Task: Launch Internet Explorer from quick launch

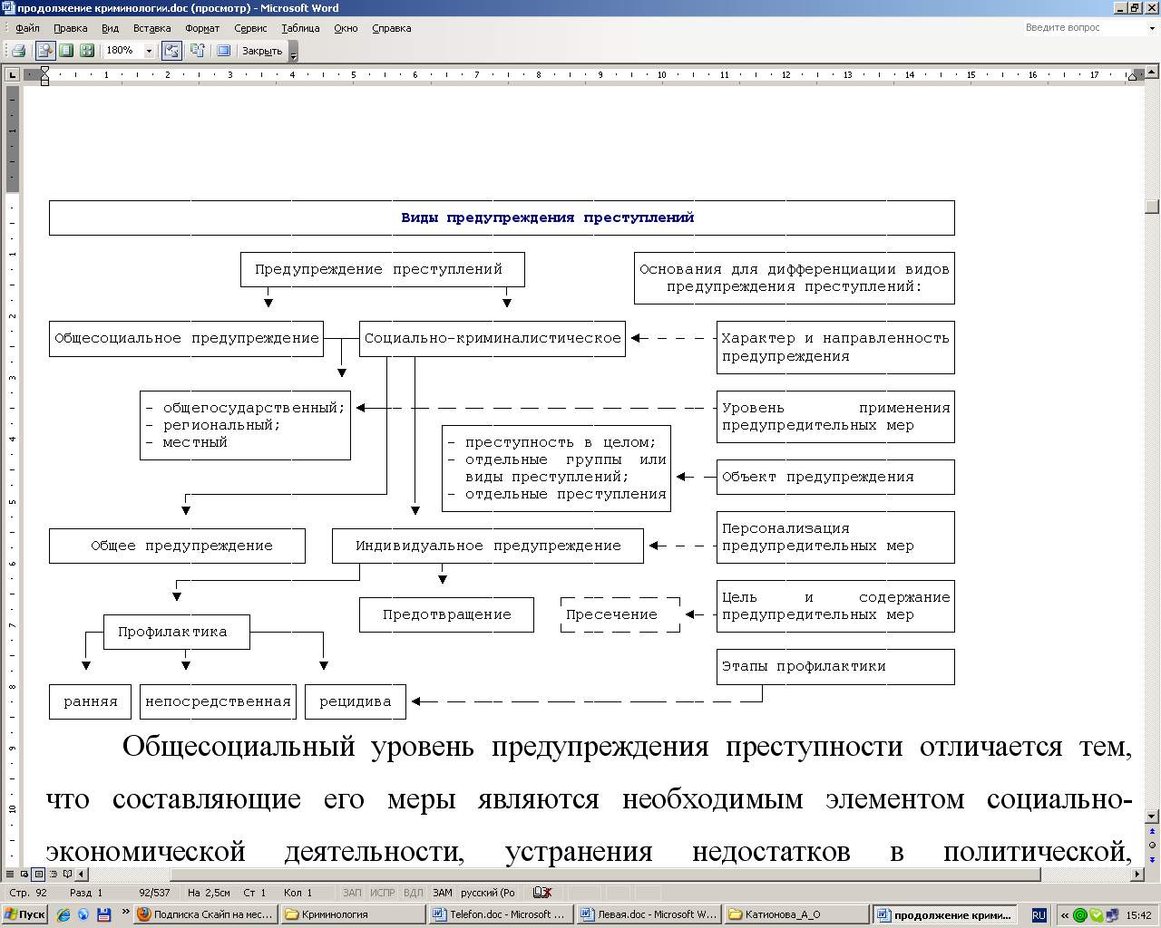Action: [x=63, y=915]
